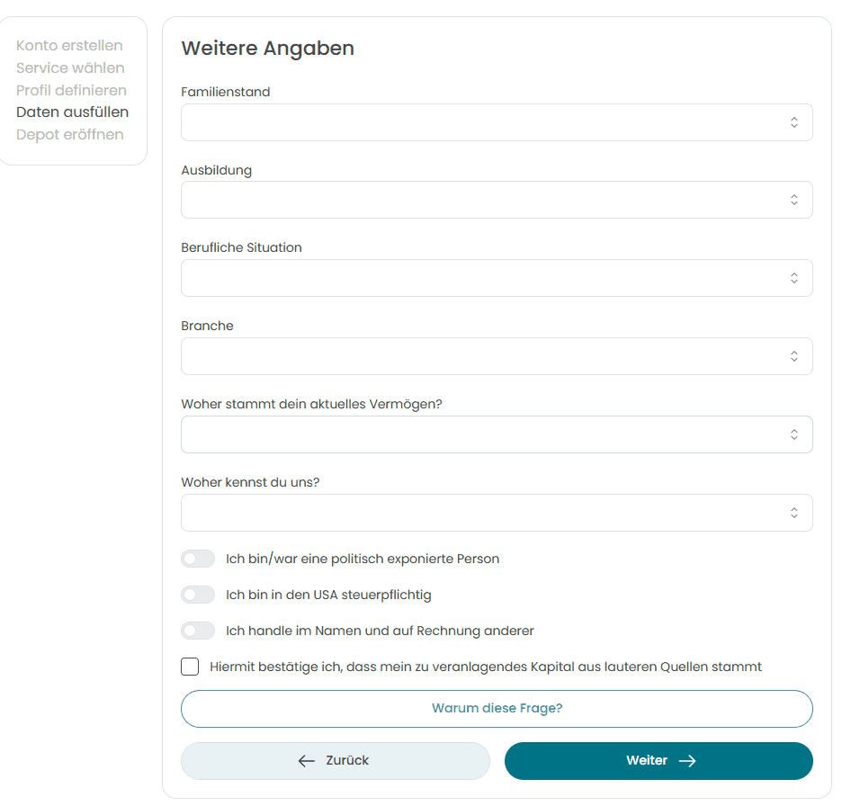
Task: Click the right arrow icon beside Weiter
Action: 687,761
